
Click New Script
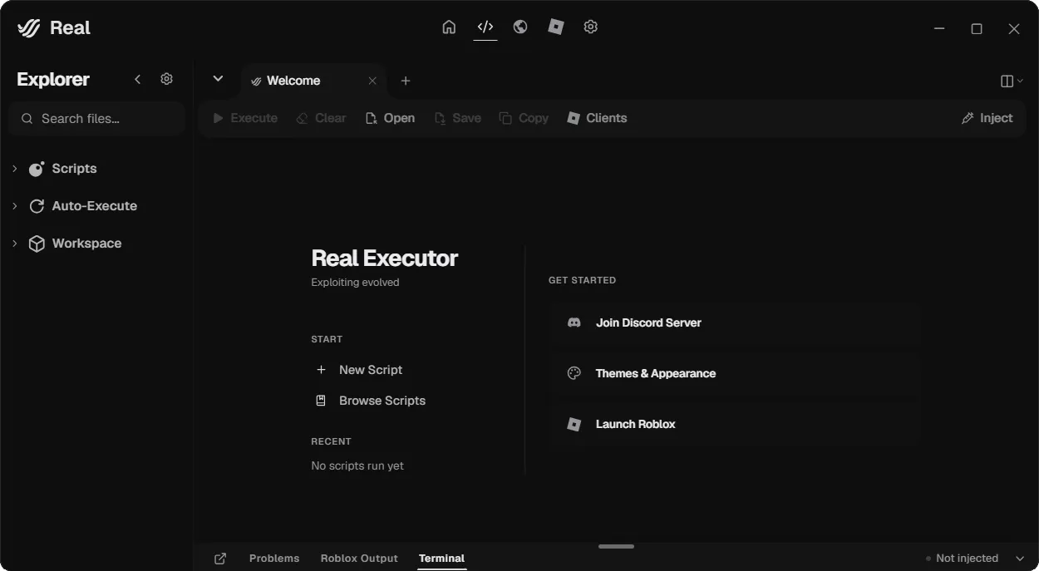coord(358,370)
